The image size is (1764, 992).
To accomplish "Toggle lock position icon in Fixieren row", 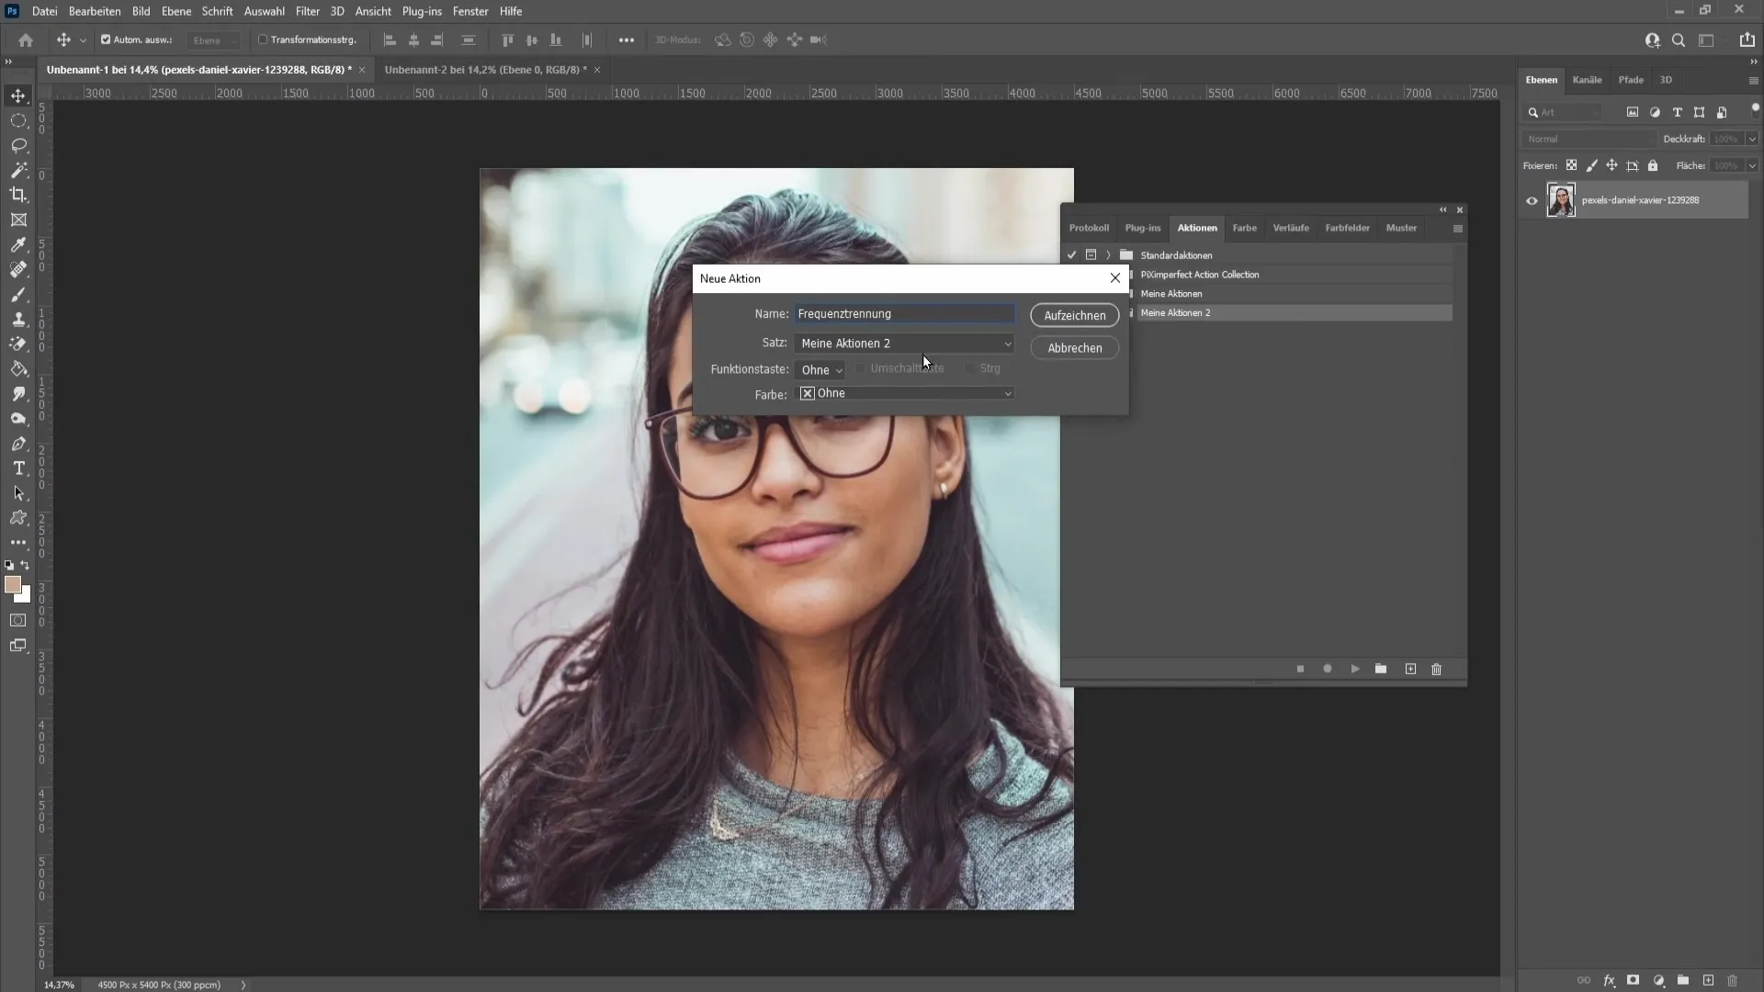I will click(x=1611, y=165).
